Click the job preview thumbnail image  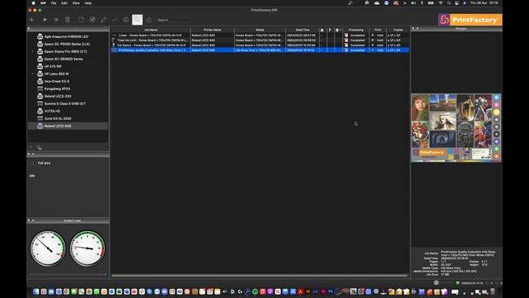[456, 127]
